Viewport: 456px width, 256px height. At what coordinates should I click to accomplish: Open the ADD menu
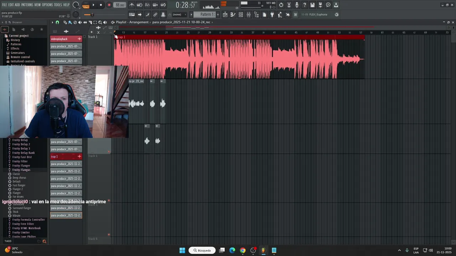(x=17, y=5)
